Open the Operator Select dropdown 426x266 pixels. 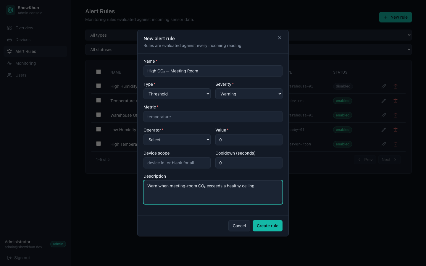pyautogui.click(x=177, y=140)
